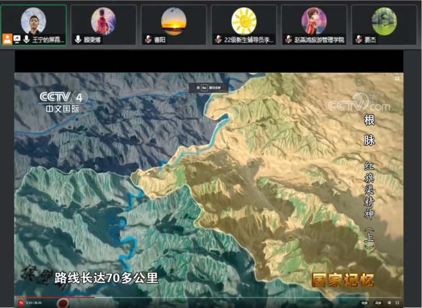This screenshot has height=308, width=422.
Task: Open video quality (高清) option
Action: coord(378,303)
